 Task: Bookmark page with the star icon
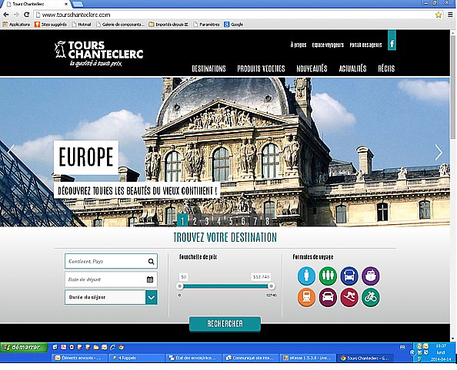pos(439,15)
